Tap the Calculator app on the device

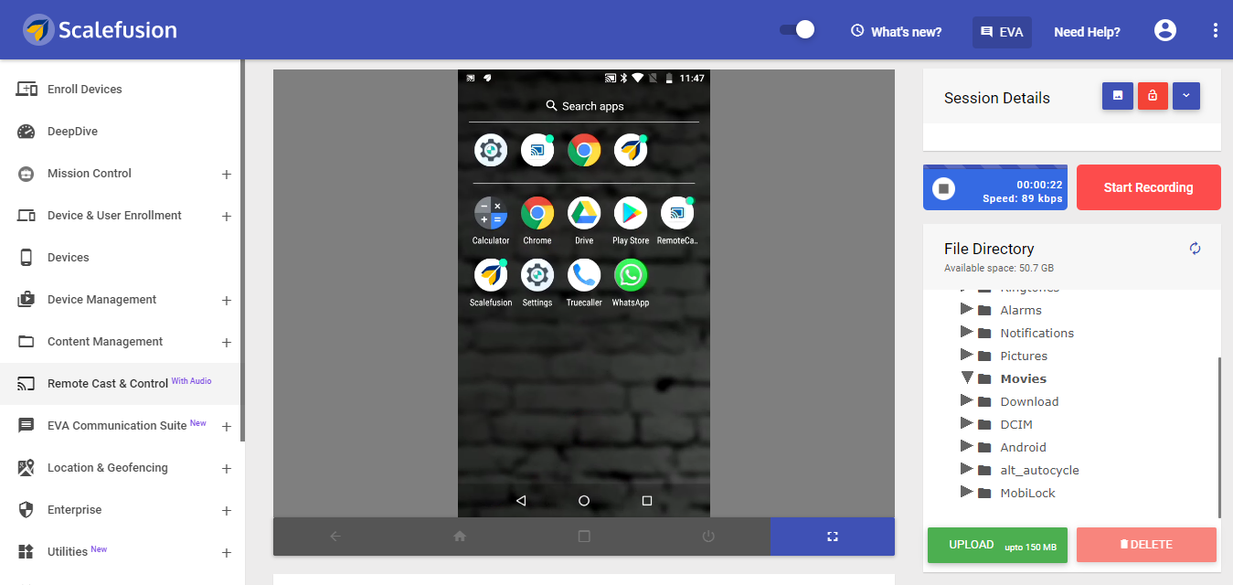(x=491, y=220)
